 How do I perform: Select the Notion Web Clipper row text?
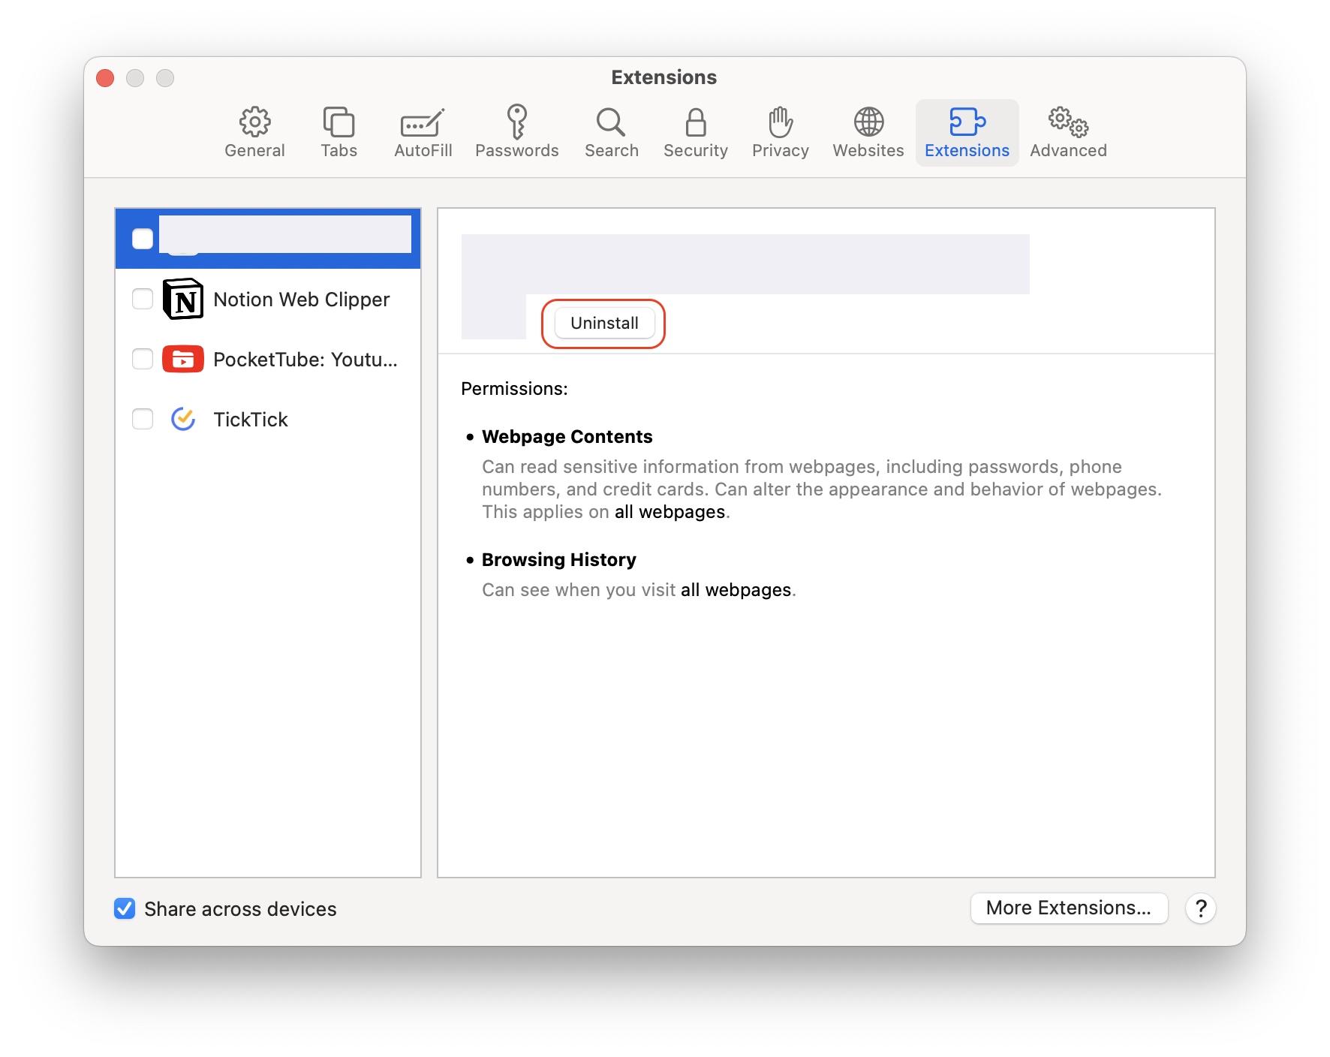(301, 300)
